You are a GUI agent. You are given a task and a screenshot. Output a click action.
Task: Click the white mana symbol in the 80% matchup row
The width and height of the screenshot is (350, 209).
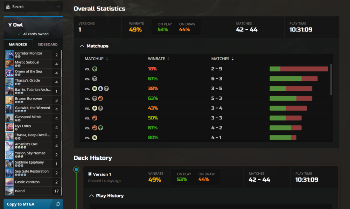point(94,138)
